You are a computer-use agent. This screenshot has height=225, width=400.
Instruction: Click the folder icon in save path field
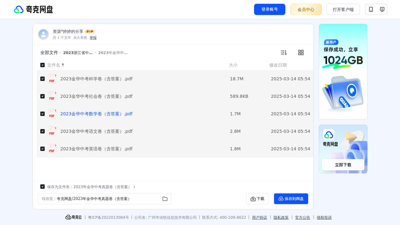point(165,199)
